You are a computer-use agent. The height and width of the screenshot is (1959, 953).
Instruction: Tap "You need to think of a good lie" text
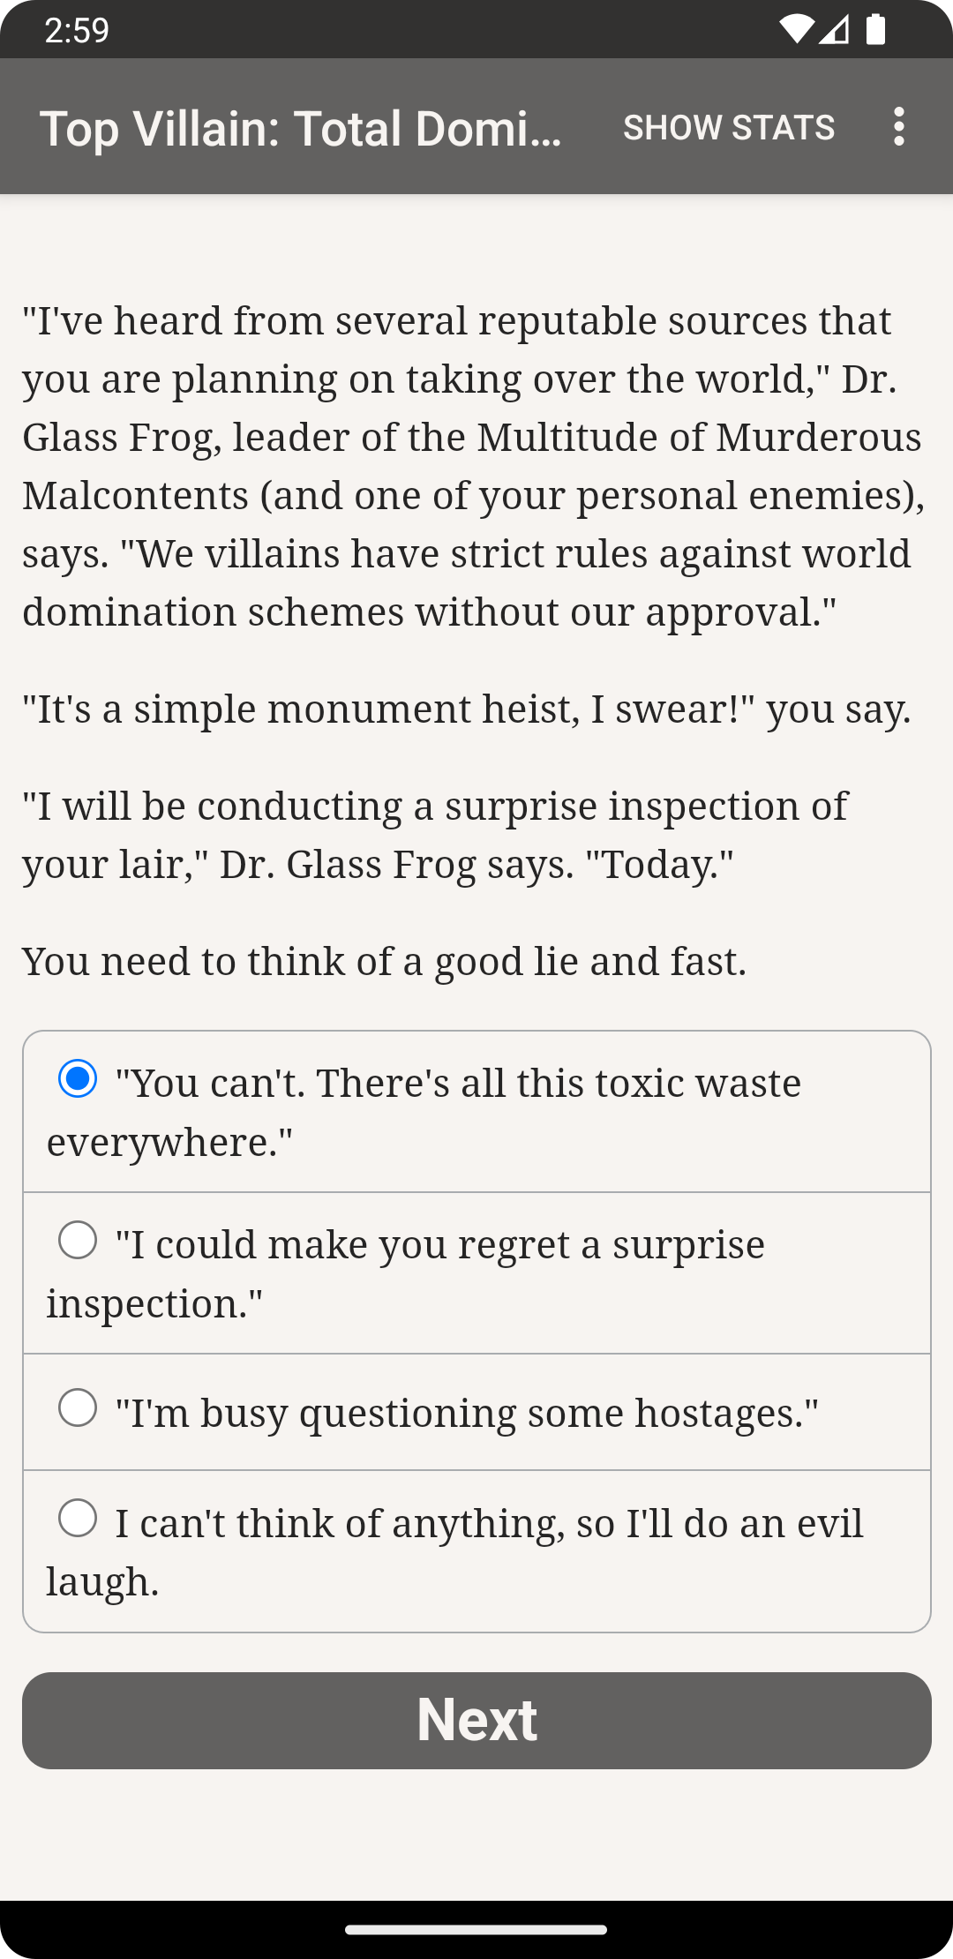click(385, 961)
